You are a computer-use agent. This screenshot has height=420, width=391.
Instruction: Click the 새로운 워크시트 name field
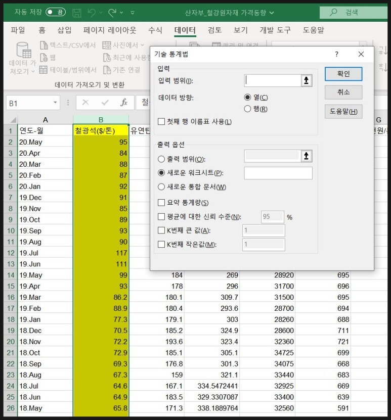coord(278,173)
